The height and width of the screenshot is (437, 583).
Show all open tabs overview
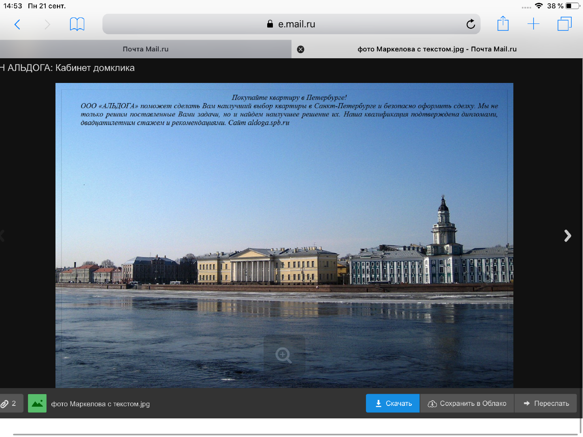(x=564, y=24)
